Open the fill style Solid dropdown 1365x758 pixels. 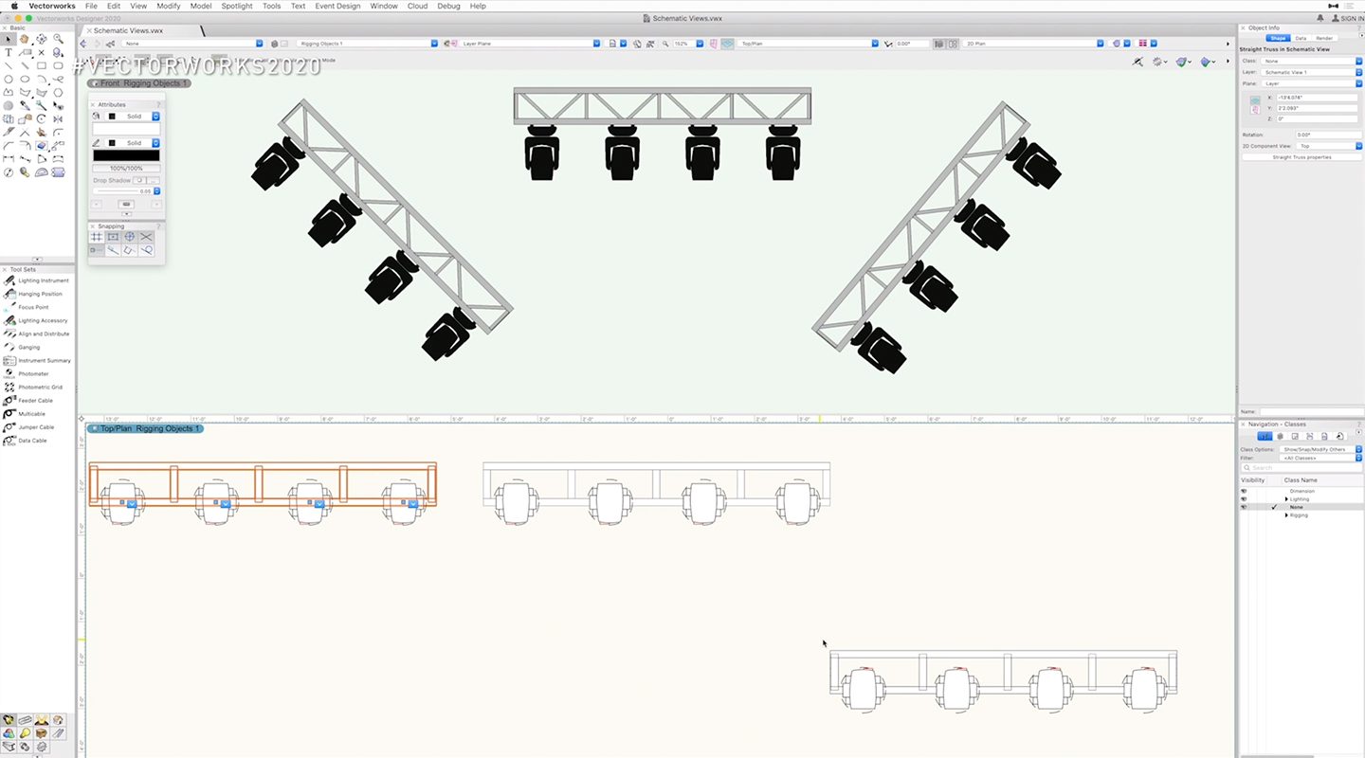pos(132,117)
